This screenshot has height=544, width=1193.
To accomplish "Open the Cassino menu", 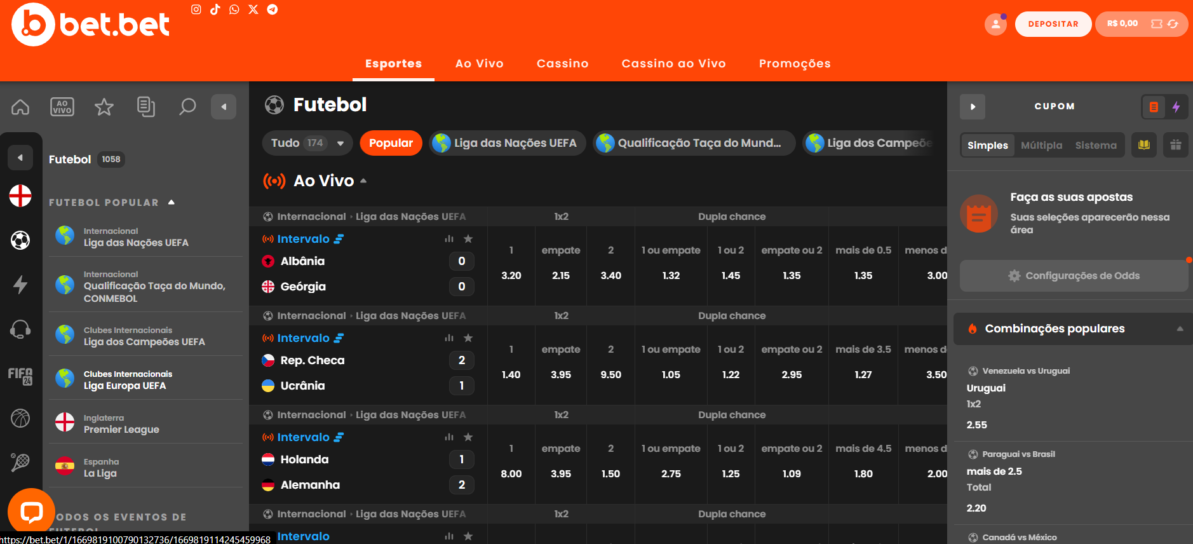I will 563,64.
